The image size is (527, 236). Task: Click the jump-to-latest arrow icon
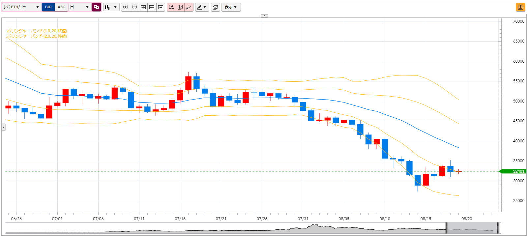161,7
